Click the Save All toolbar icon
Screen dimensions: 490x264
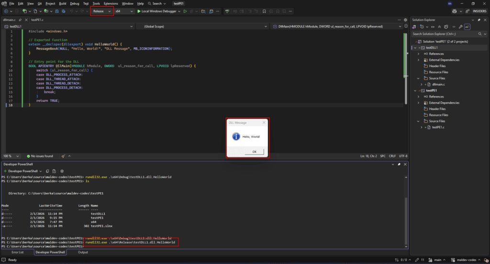(x=64, y=11)
